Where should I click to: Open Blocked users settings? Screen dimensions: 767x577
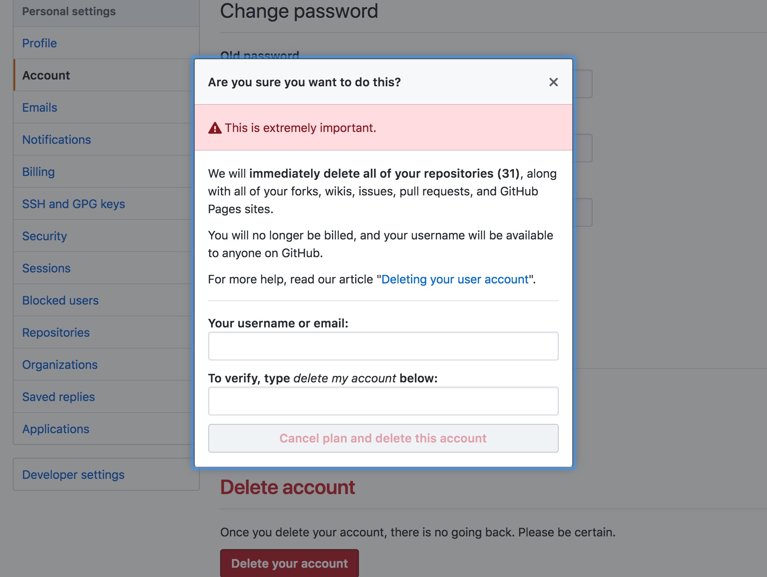60,300
